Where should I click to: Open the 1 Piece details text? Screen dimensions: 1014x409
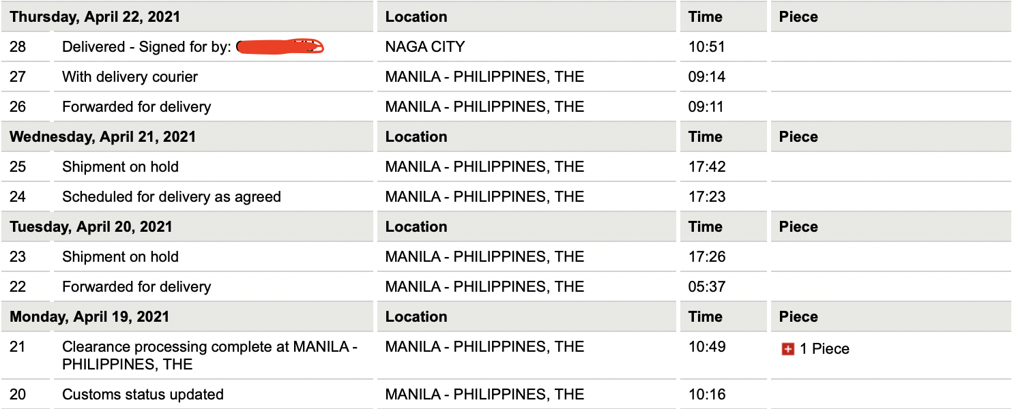tap(824, 349)
